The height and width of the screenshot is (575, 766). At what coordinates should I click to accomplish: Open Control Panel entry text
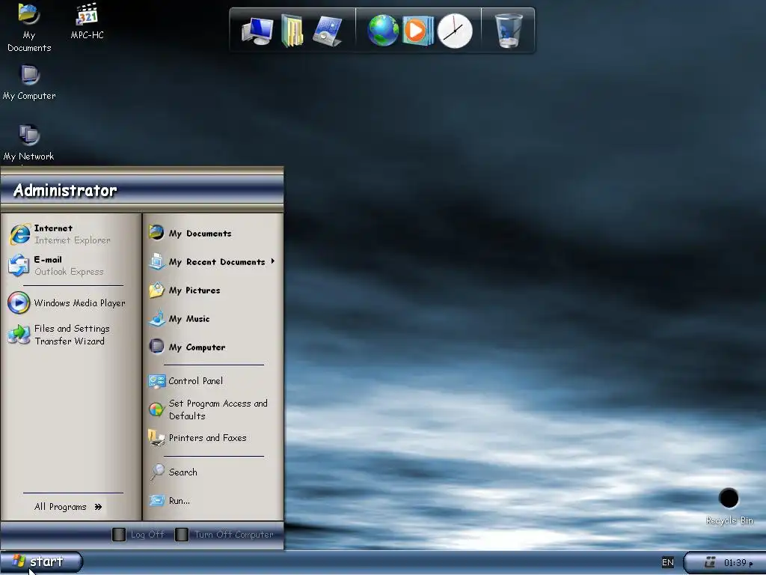point(195,381)
